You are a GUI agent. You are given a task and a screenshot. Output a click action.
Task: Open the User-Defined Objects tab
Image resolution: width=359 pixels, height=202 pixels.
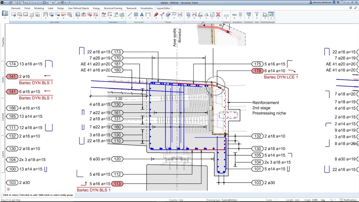point(79,8)
